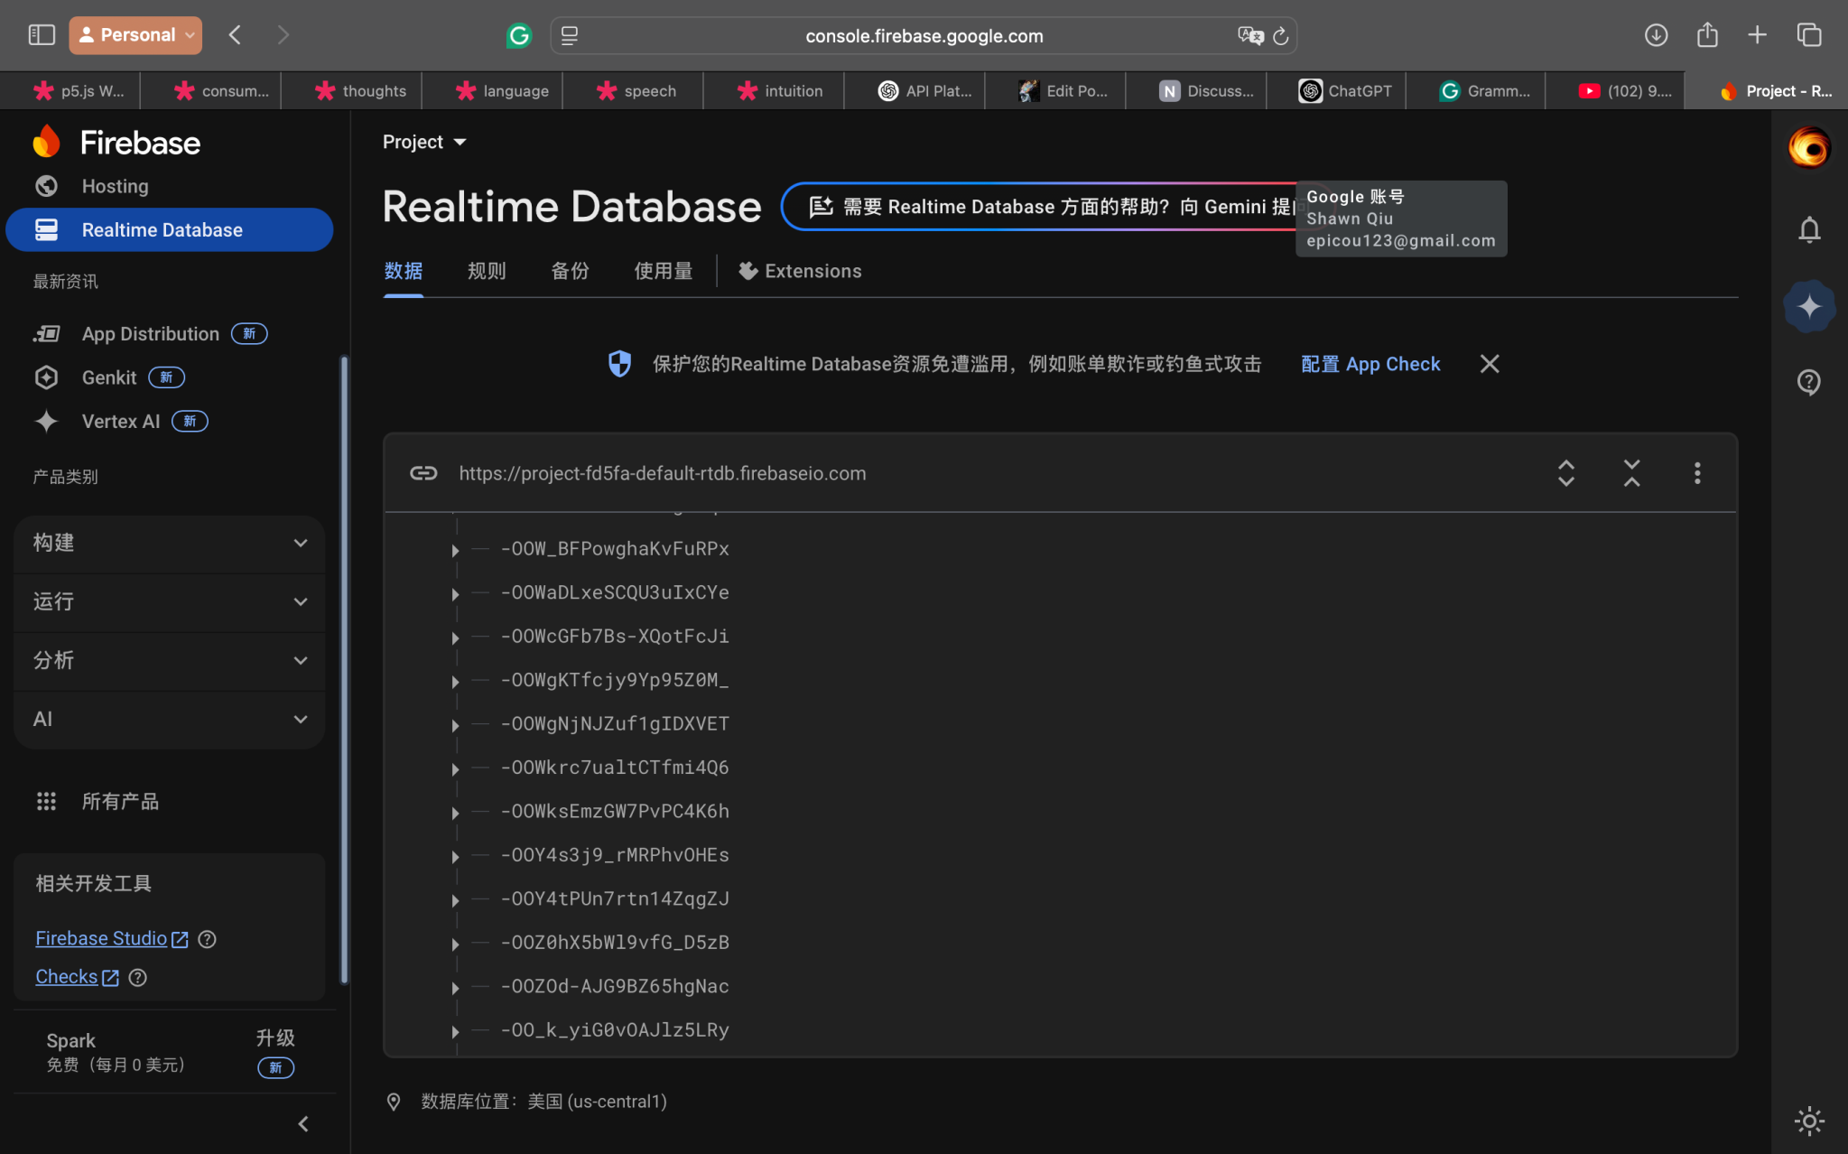Open 所有产品 grid icon in sidebar

pos(46,801)
